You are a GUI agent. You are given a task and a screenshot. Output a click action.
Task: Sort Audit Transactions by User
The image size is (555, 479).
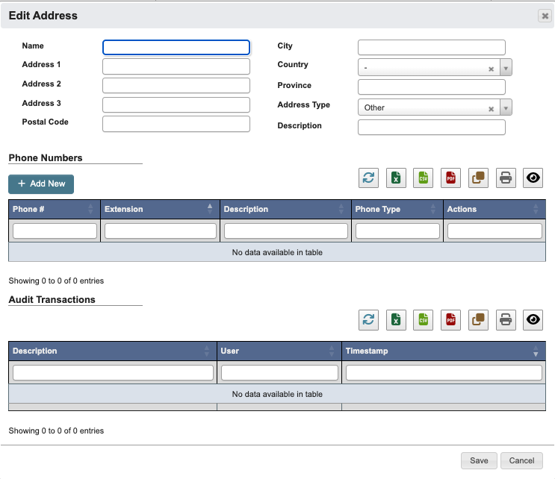(279, 351)
